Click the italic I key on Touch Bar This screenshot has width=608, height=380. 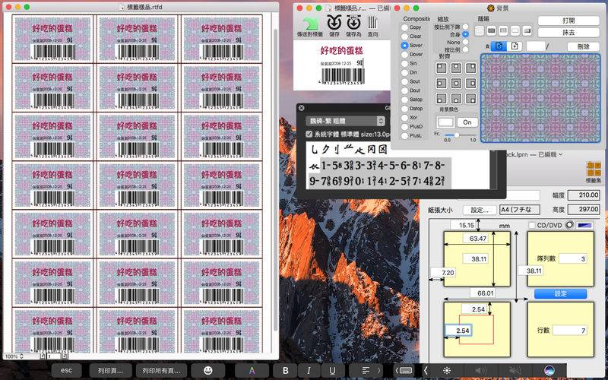309,370
